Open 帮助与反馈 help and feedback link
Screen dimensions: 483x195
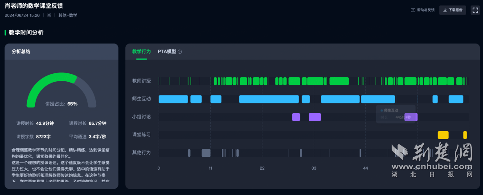[x=422, y=10]
